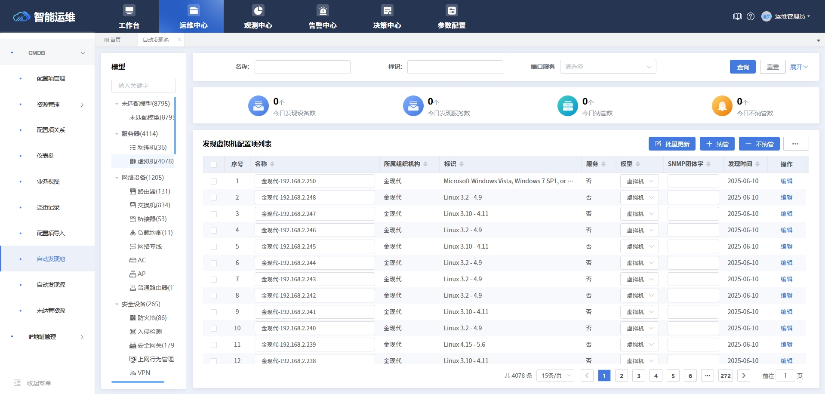Image resolution: width=825 pixels, height=394 pixels.
Task: Open the 告警中心 alarm center icon
Action: [x=323, y=11]
